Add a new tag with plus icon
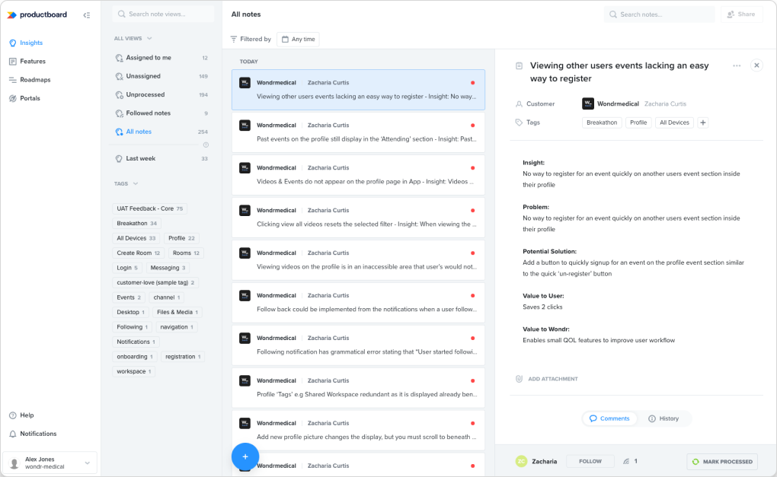 (x=703, y=122)
